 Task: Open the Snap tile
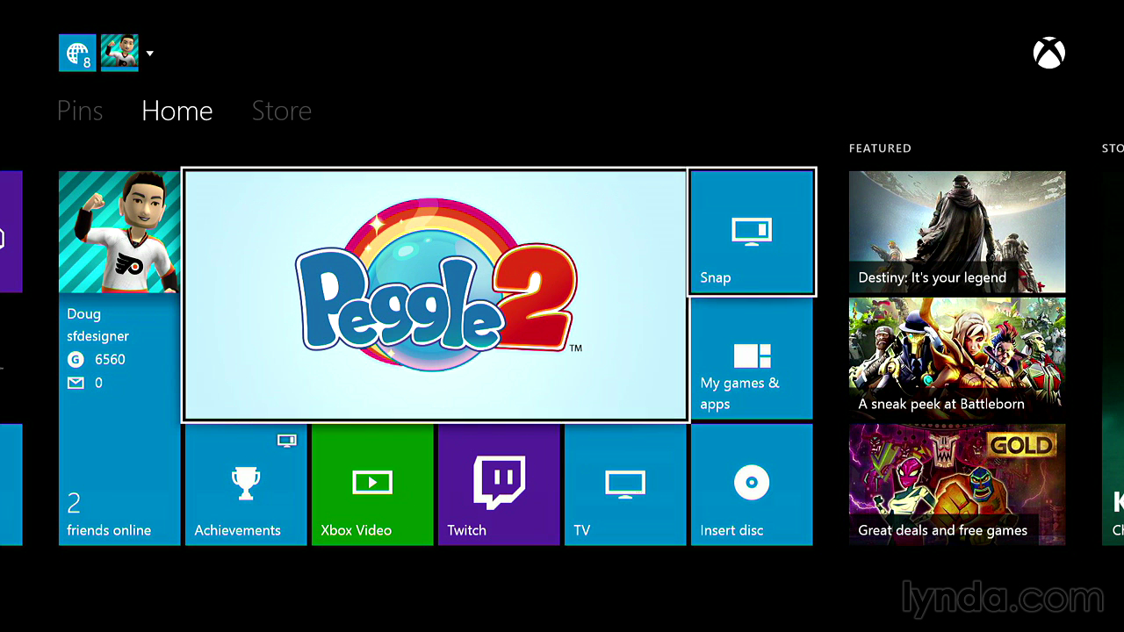tap(752, 232)
